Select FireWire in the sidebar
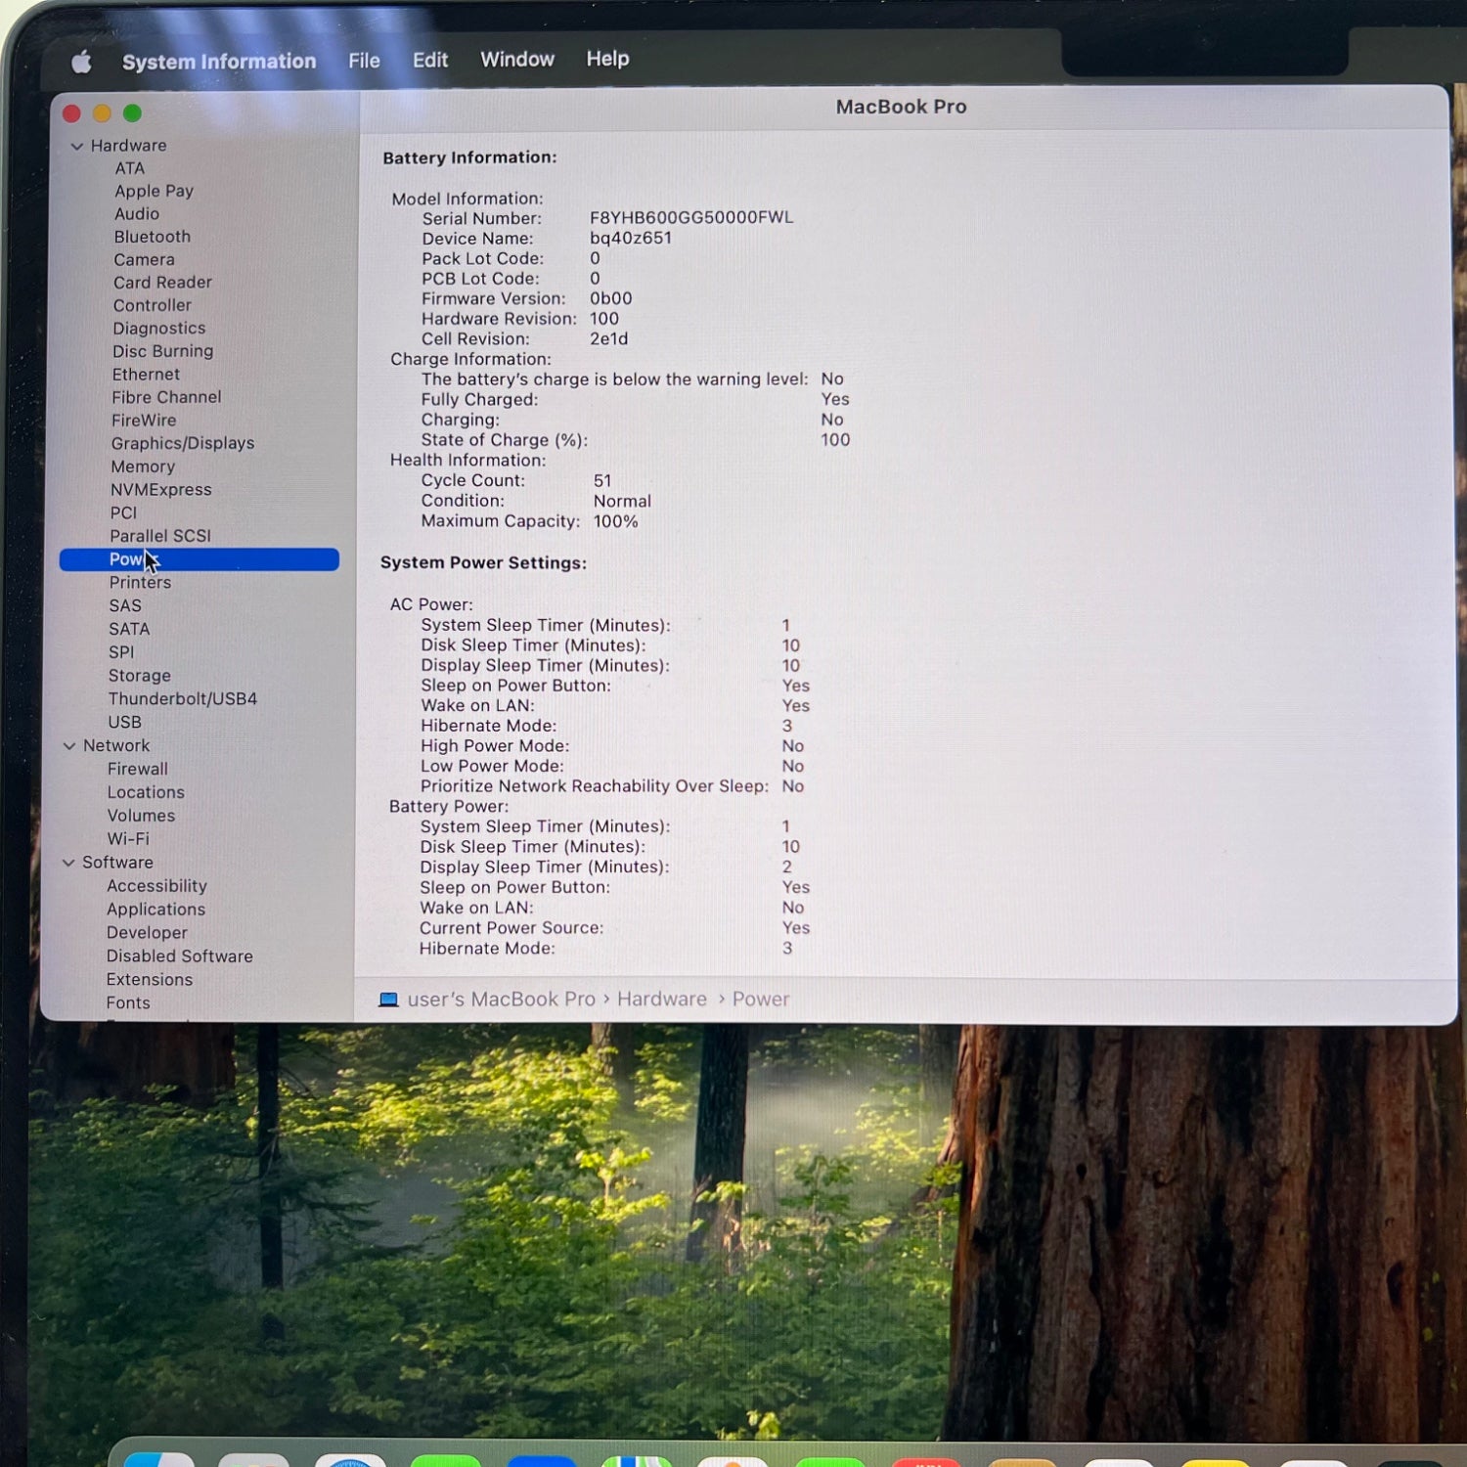The height and width of the screenshot is (1467, 1467). (144, 421)
